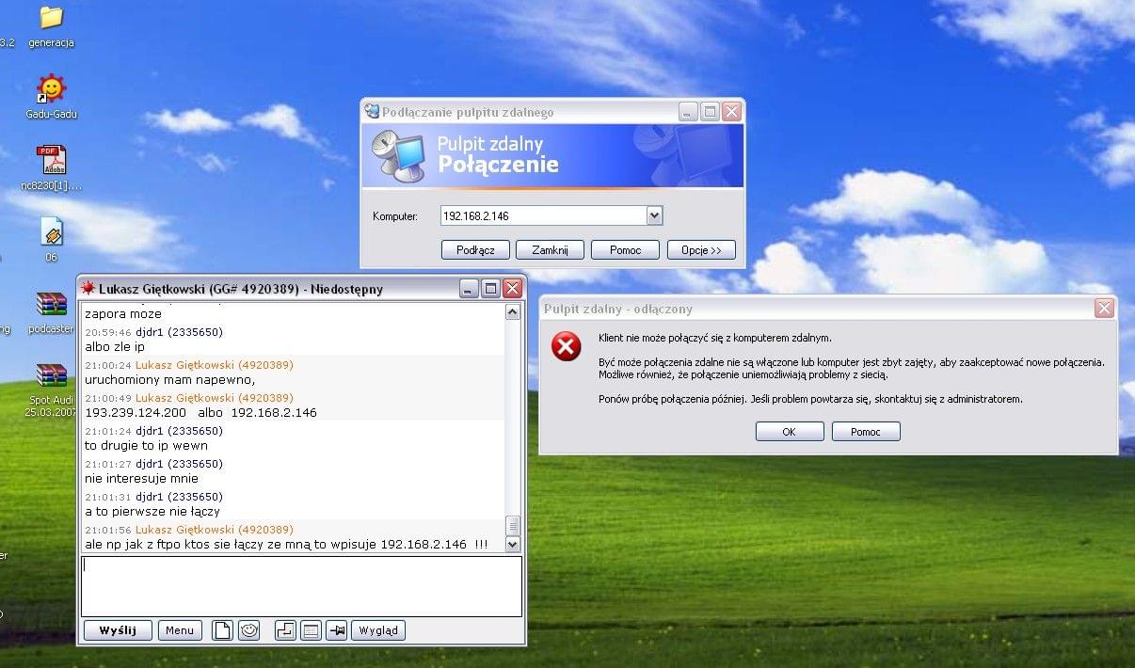Close the Pulpit zdalny error dialog
Screen dimensions: 1135x668
[x=1105, y=309]
